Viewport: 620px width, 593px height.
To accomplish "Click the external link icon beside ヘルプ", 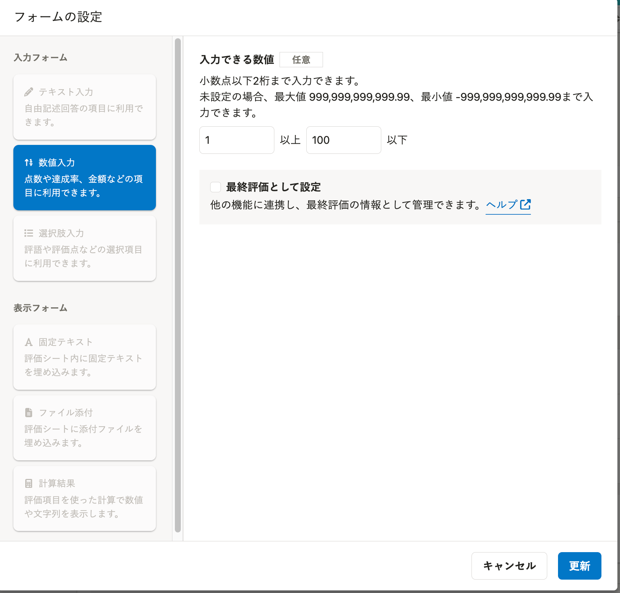I will [525, 204].
